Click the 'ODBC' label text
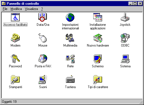 pyautogui.click(x=125, y=45)
